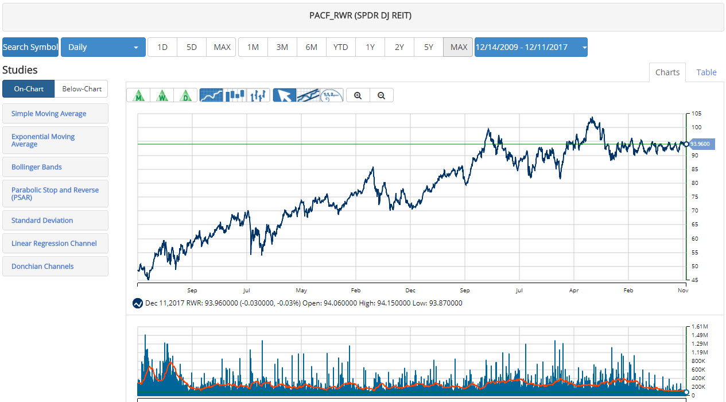Image resolution: width=726 pixels, height=402 pixels.
Task: Click the 93.9600 current price label
Action: coord(702,144)
